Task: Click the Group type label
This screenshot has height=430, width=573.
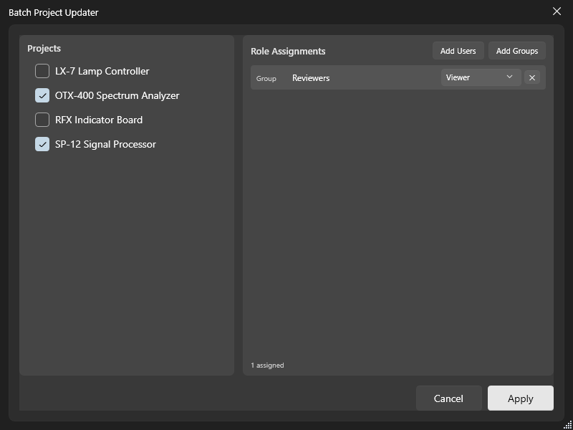Action: [266, 79]
